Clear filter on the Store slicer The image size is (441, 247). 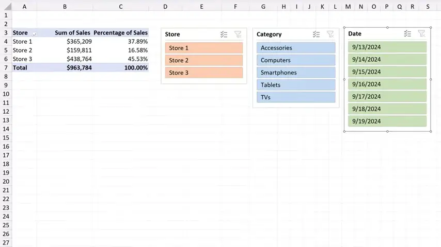tap(238, 34)
